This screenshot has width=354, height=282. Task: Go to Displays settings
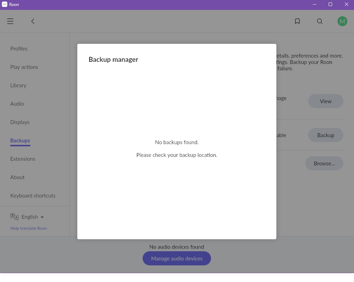click(x=20, y=122)
